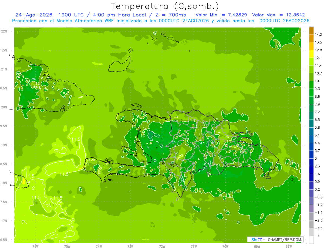Screen dimensions: 324x250
Task: Click the color bar segment between 10 and 10.7
Action: 311,77
